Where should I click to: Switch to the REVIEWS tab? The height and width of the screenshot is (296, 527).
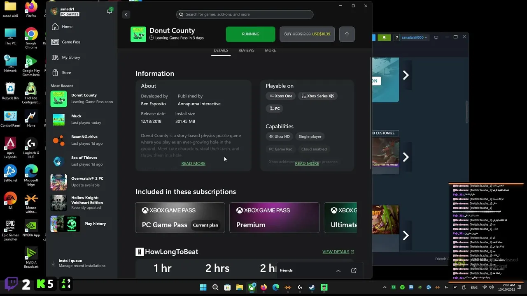pos(246,50)
